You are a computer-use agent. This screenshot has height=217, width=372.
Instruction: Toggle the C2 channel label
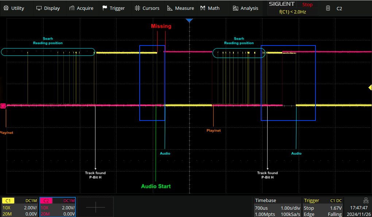46,201
